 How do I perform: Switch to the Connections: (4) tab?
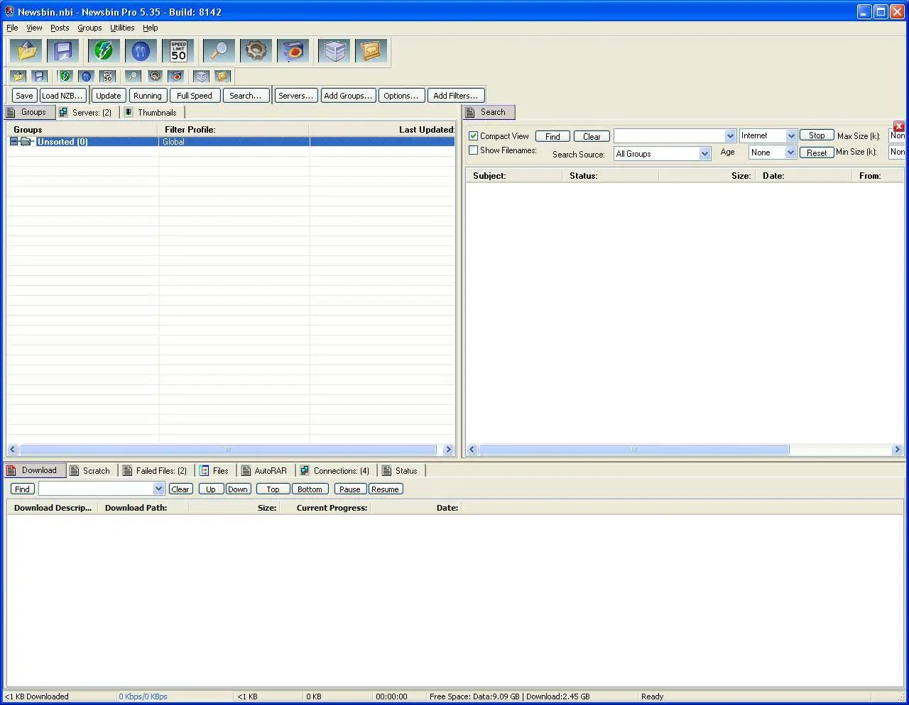[334, 470]
